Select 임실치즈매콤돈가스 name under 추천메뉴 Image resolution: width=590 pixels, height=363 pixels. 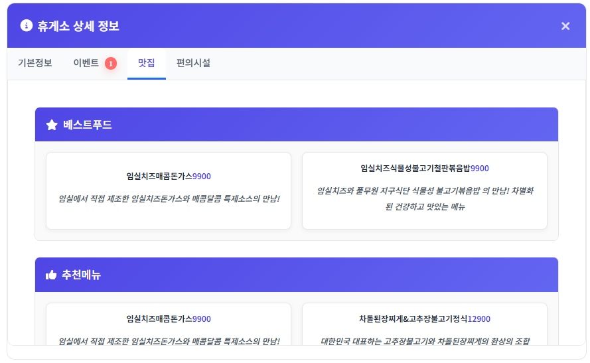[x=159, y=319]
